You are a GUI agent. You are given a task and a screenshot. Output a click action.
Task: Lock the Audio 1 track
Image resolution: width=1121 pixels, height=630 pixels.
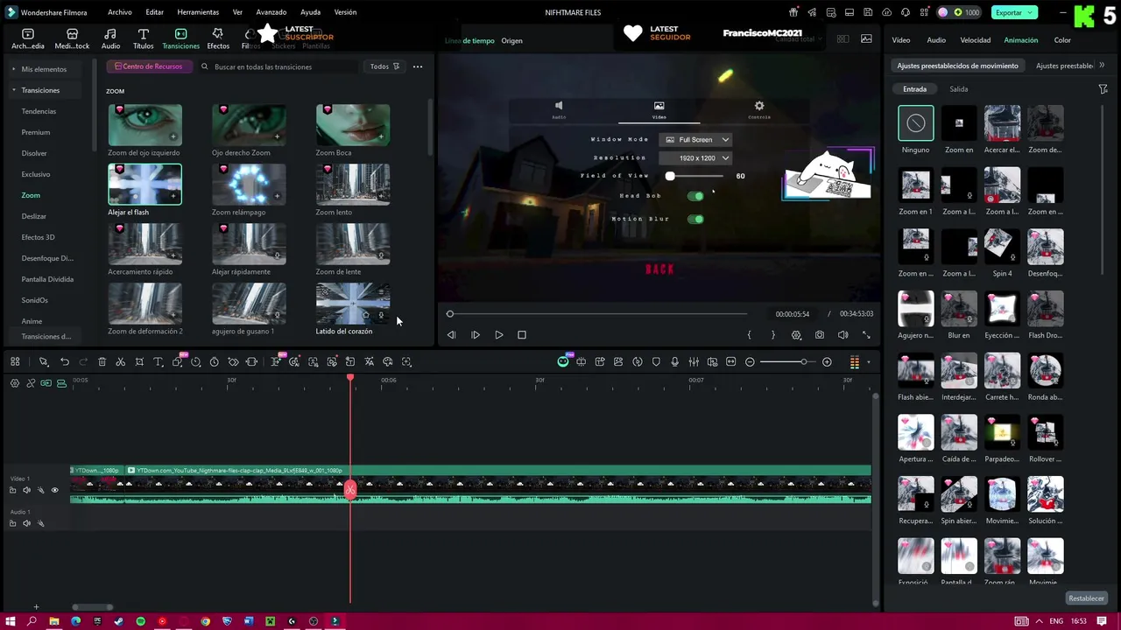(x=12, y=523)
